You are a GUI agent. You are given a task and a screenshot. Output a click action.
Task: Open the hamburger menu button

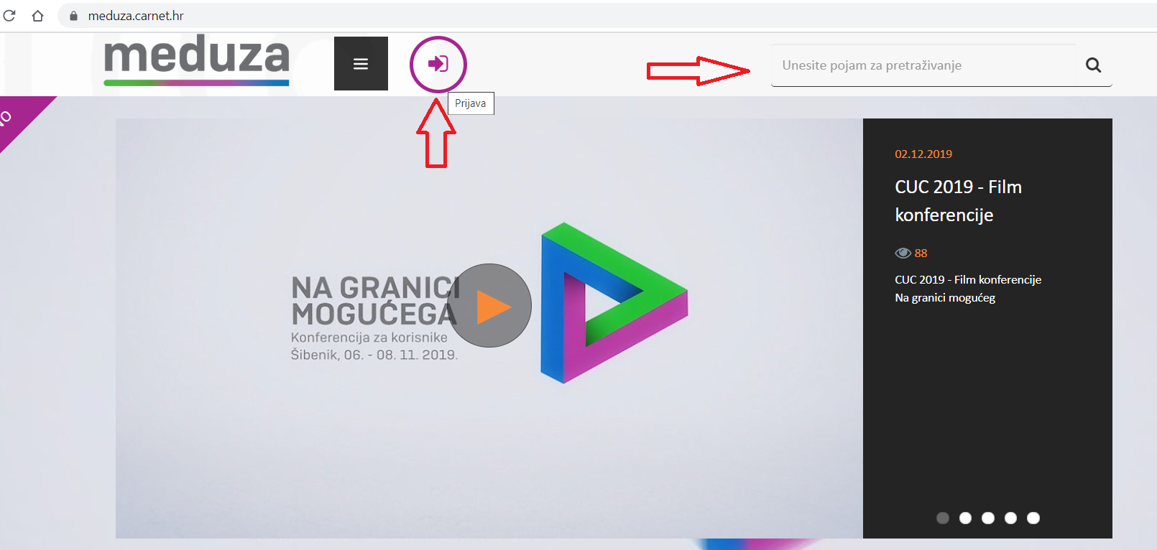click(361, 64)
